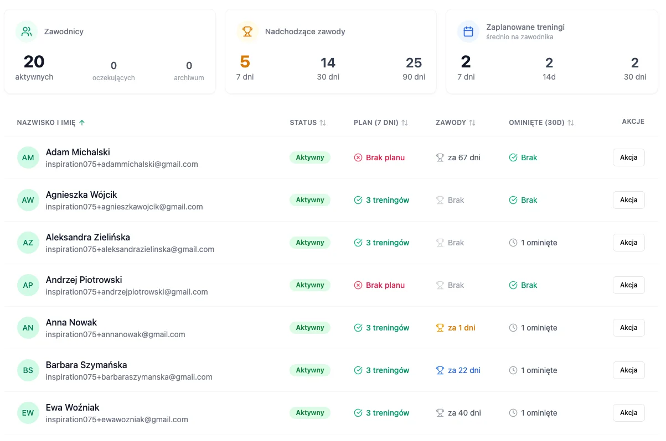Click the trophy icon for Nadchodzące zawody
Screen dimensions: 666x441
(x=247, y=32)
